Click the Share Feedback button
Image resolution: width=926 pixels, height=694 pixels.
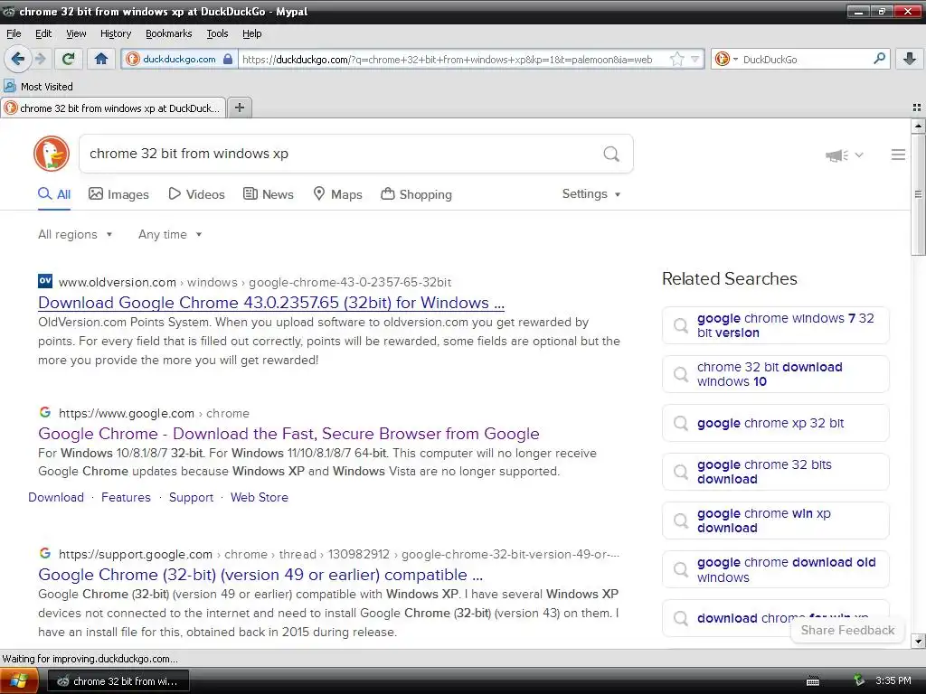[x=847, y=630]
